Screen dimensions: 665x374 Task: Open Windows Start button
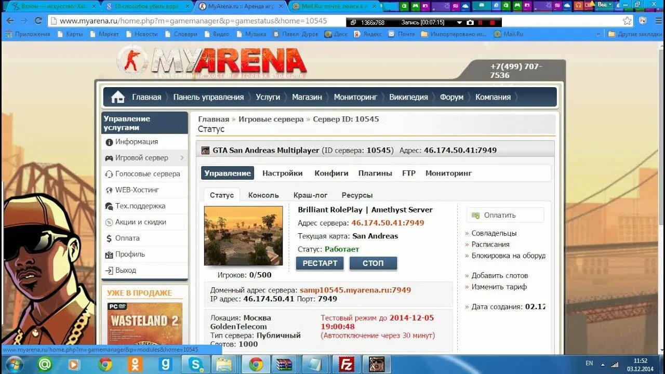(14, 365)
